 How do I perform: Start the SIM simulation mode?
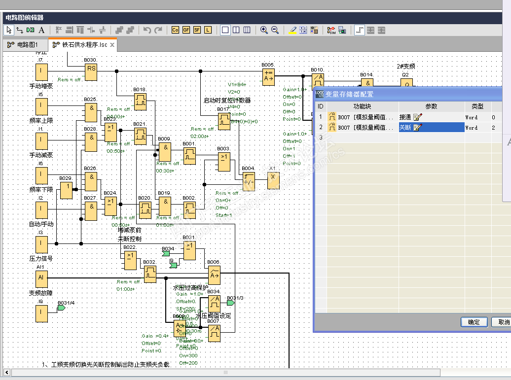(x=331, y=30)
